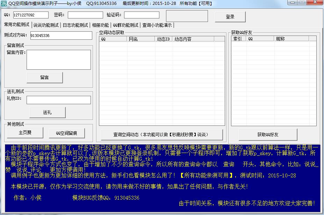The width and height of the screenshot is (324, 215).
Task: Focus the 礼物ID input field
Action: coord(59,100)
